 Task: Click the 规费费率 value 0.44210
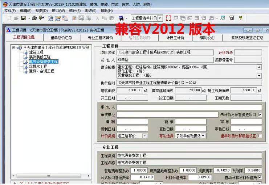[222, 170]
